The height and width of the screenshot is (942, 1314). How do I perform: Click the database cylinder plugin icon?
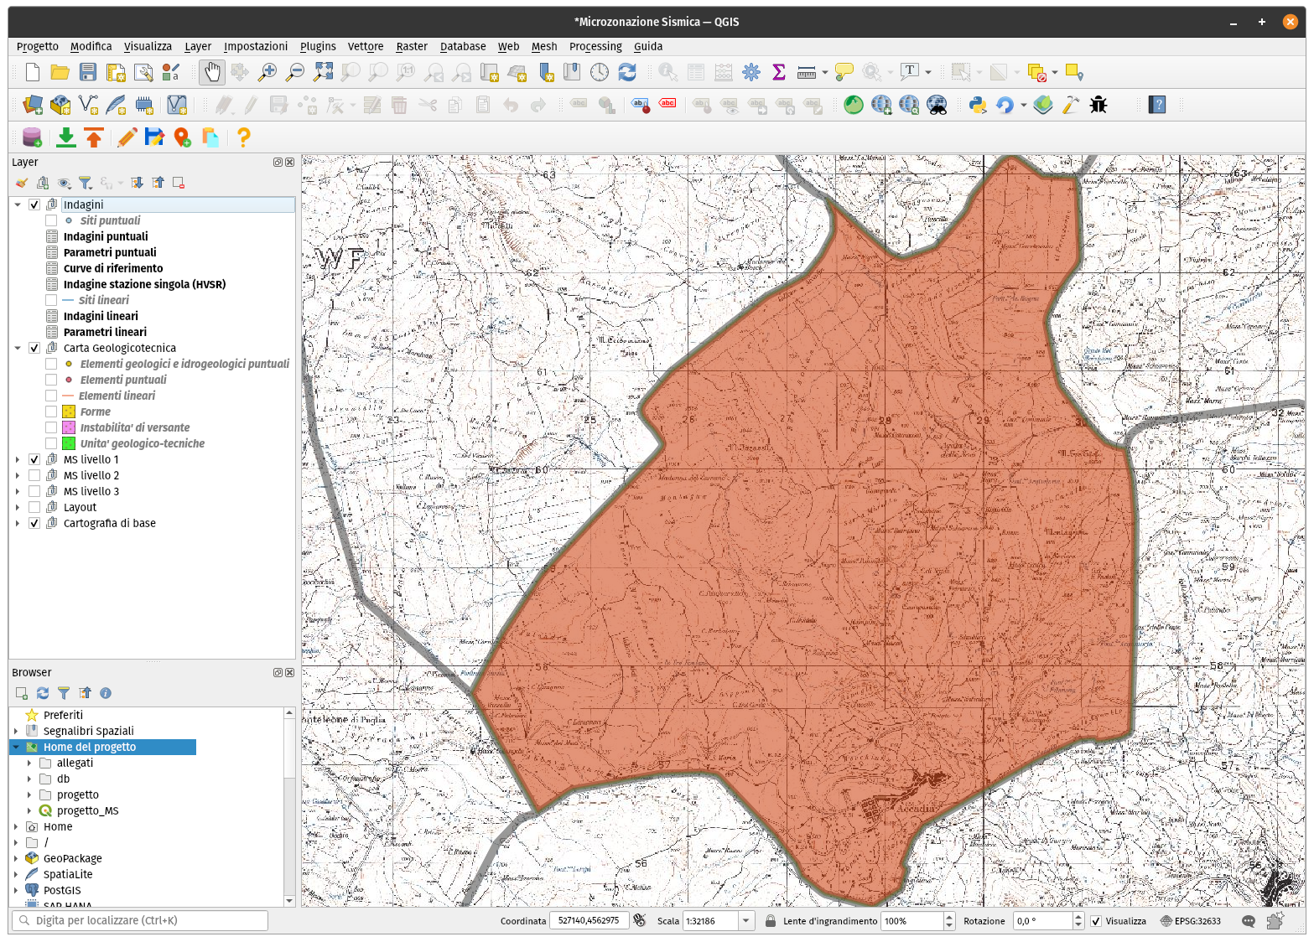pos(32,137)
